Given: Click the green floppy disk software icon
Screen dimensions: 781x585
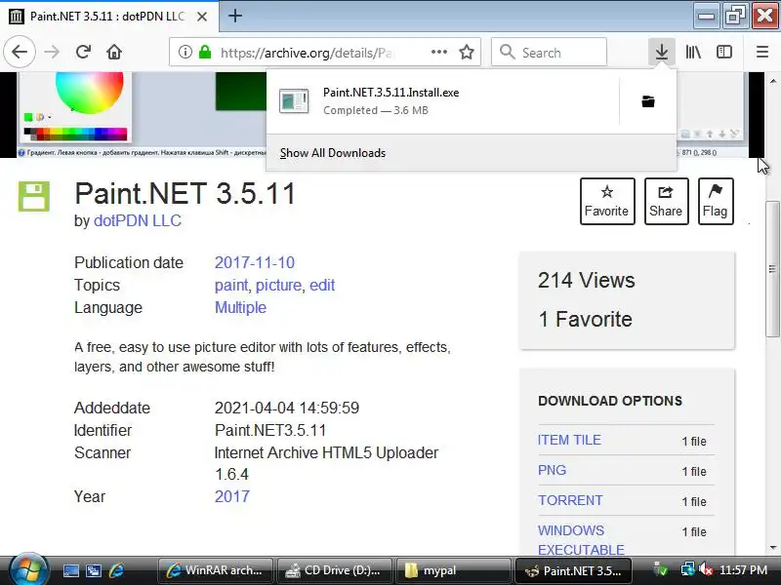Looking at the screenshot, I should tap(34, 197).
